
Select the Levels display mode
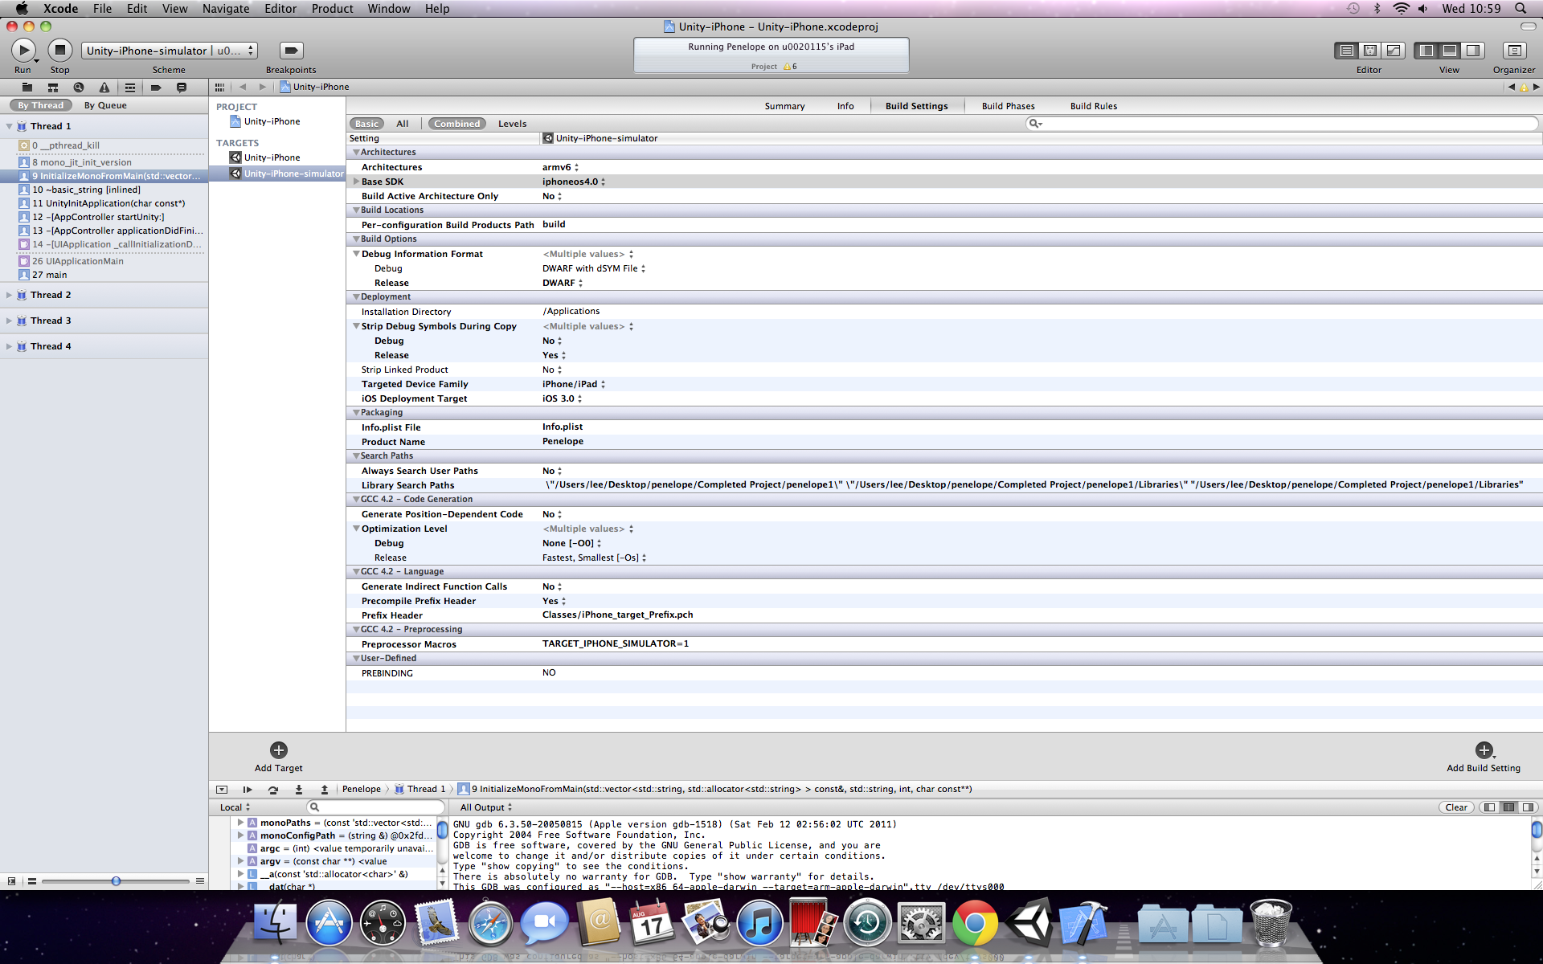point(512,124)
